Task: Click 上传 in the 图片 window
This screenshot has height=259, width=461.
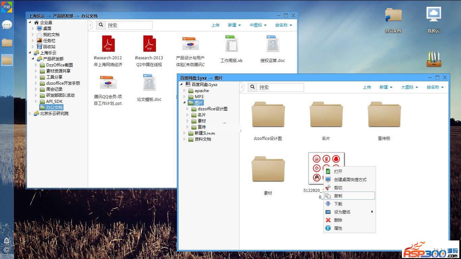Action: 367,87
